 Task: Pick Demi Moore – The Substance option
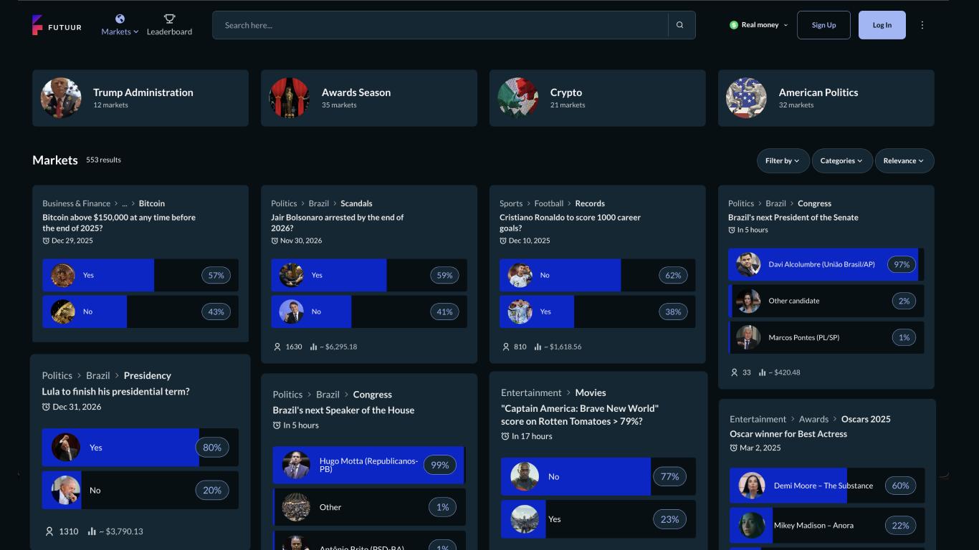pos(827,486)
